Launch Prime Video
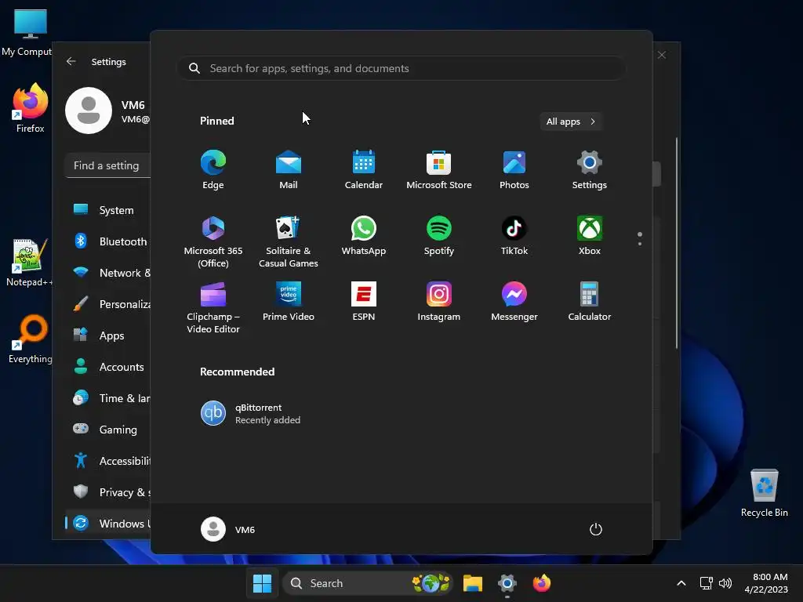Screen dimensions: 803x602 point(289,302)
